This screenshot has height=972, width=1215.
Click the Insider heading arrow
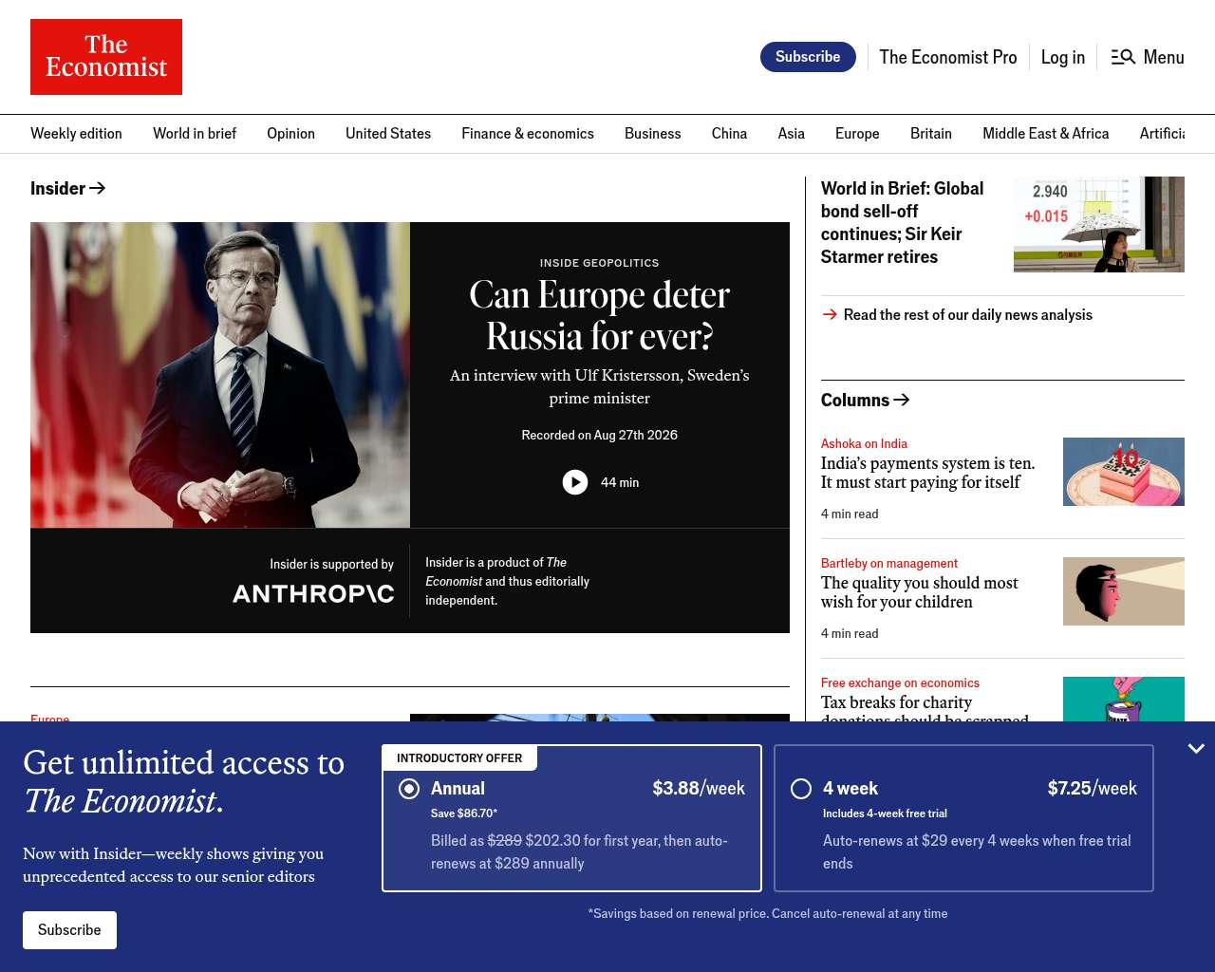(97, 188)
